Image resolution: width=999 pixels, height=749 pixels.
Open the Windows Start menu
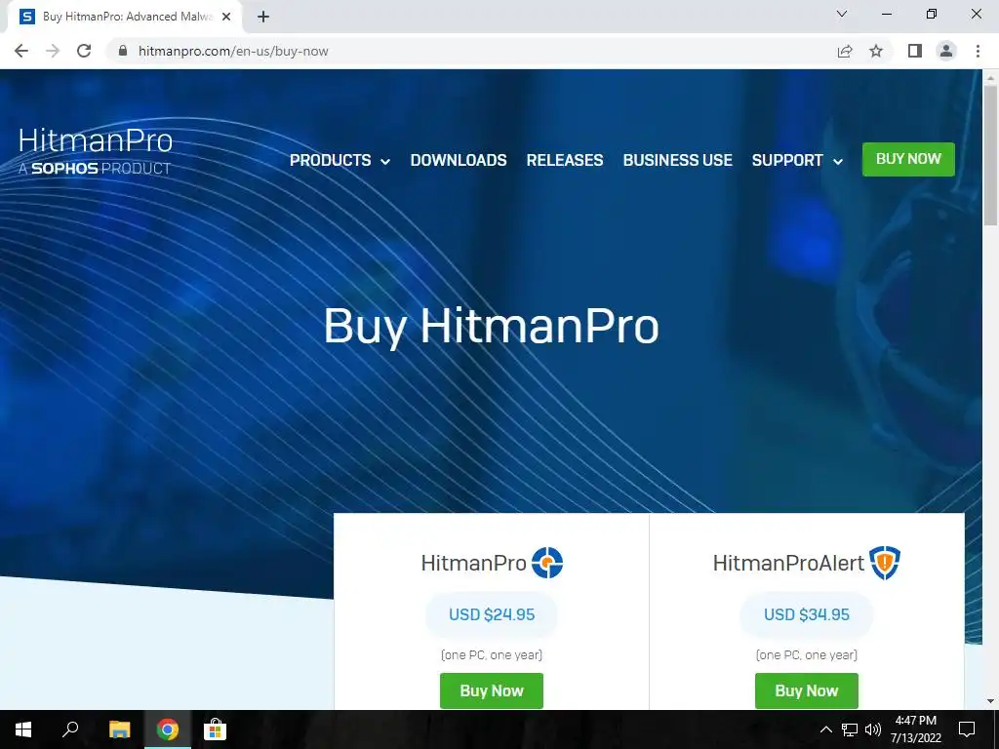[23, 729]
